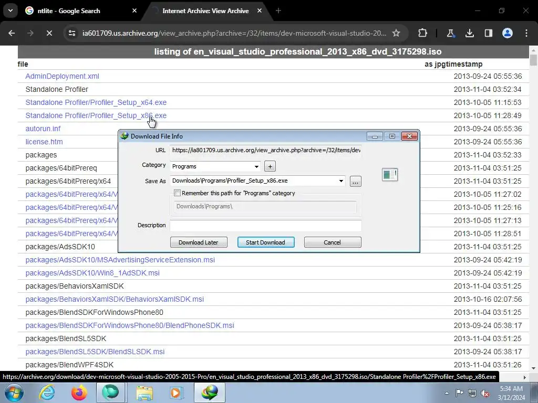Click the Start Download button

(266, 242)
